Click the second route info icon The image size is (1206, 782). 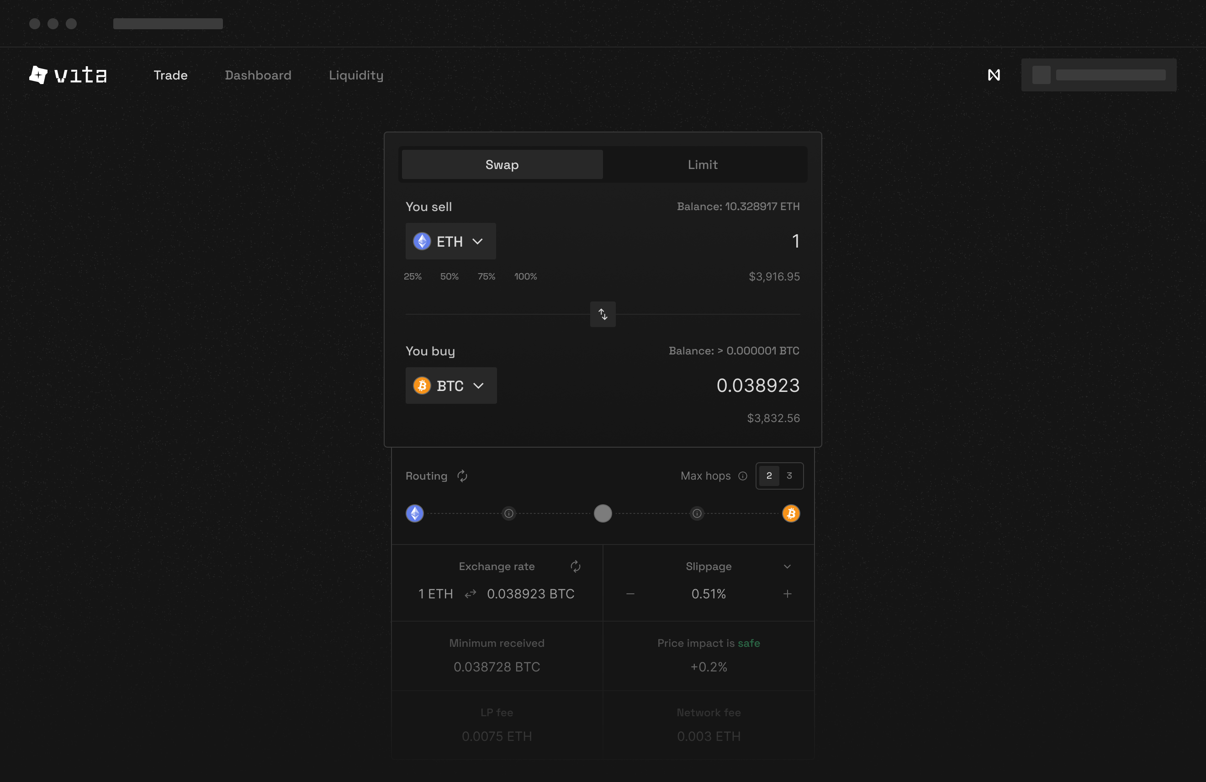(697, 513)
